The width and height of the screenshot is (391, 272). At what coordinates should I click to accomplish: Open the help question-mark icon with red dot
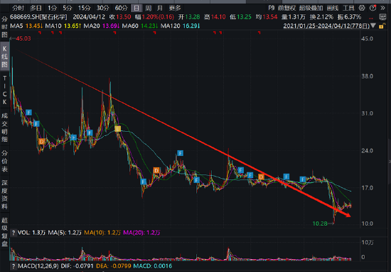tap(373, 8)
